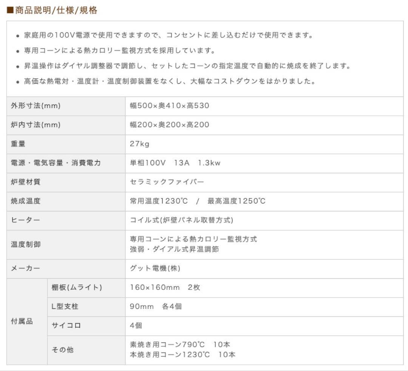408x371 pixels.
Task: Click the 90mm 各4個 value for L型支柱
Action: click(x=156, y=307)
